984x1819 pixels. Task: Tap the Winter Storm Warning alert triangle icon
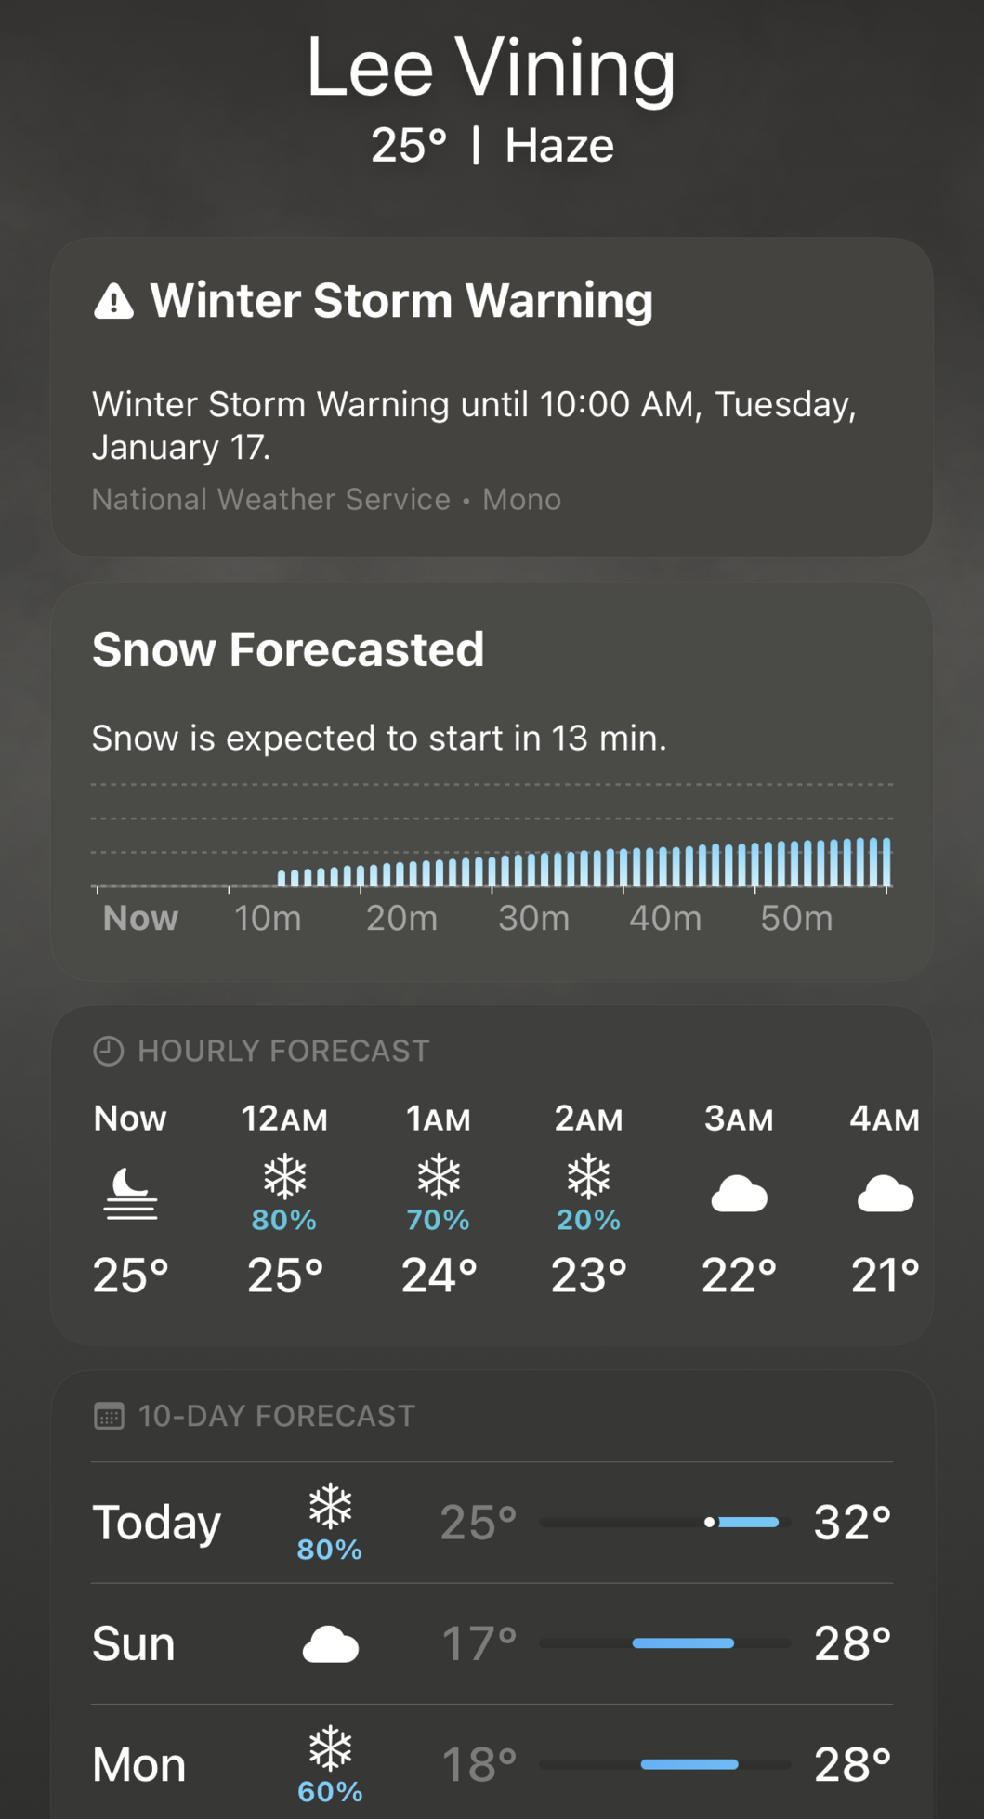tap(113, 301)
